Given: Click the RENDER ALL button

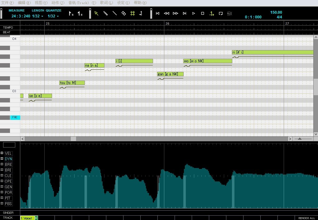Looking at the screenshot, I should pyautogui.click(x=306, y=218).
